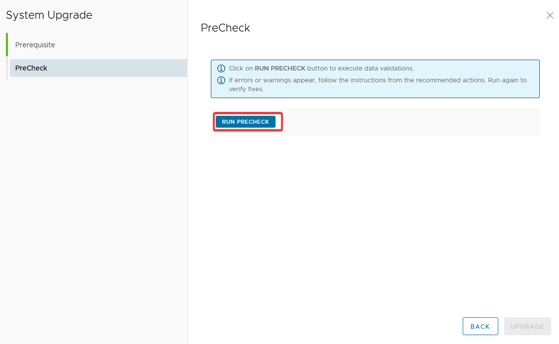Click info icon beside errors or warnings note
Image resolution: width=559 pixels, height=344 pixels.
(x=221, y=80)
